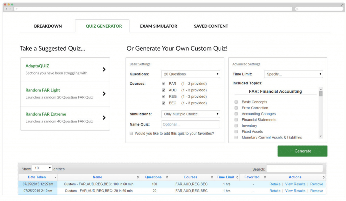
Task: Sort table by Time Limit arrows
Action: (237, 177)
